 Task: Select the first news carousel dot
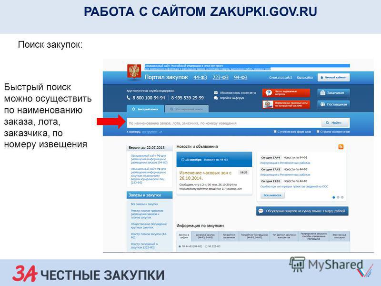point(334,197)
